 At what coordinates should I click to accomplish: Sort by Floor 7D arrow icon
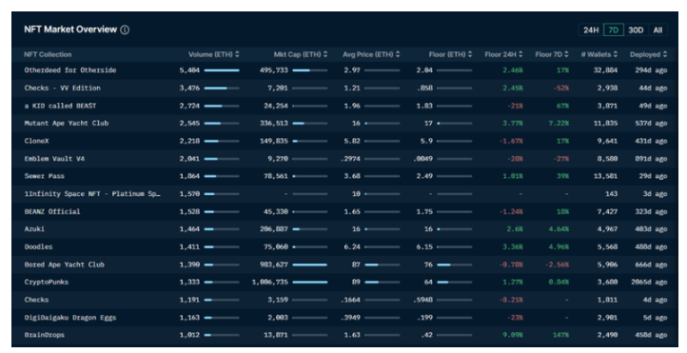(x=566, y=54)
